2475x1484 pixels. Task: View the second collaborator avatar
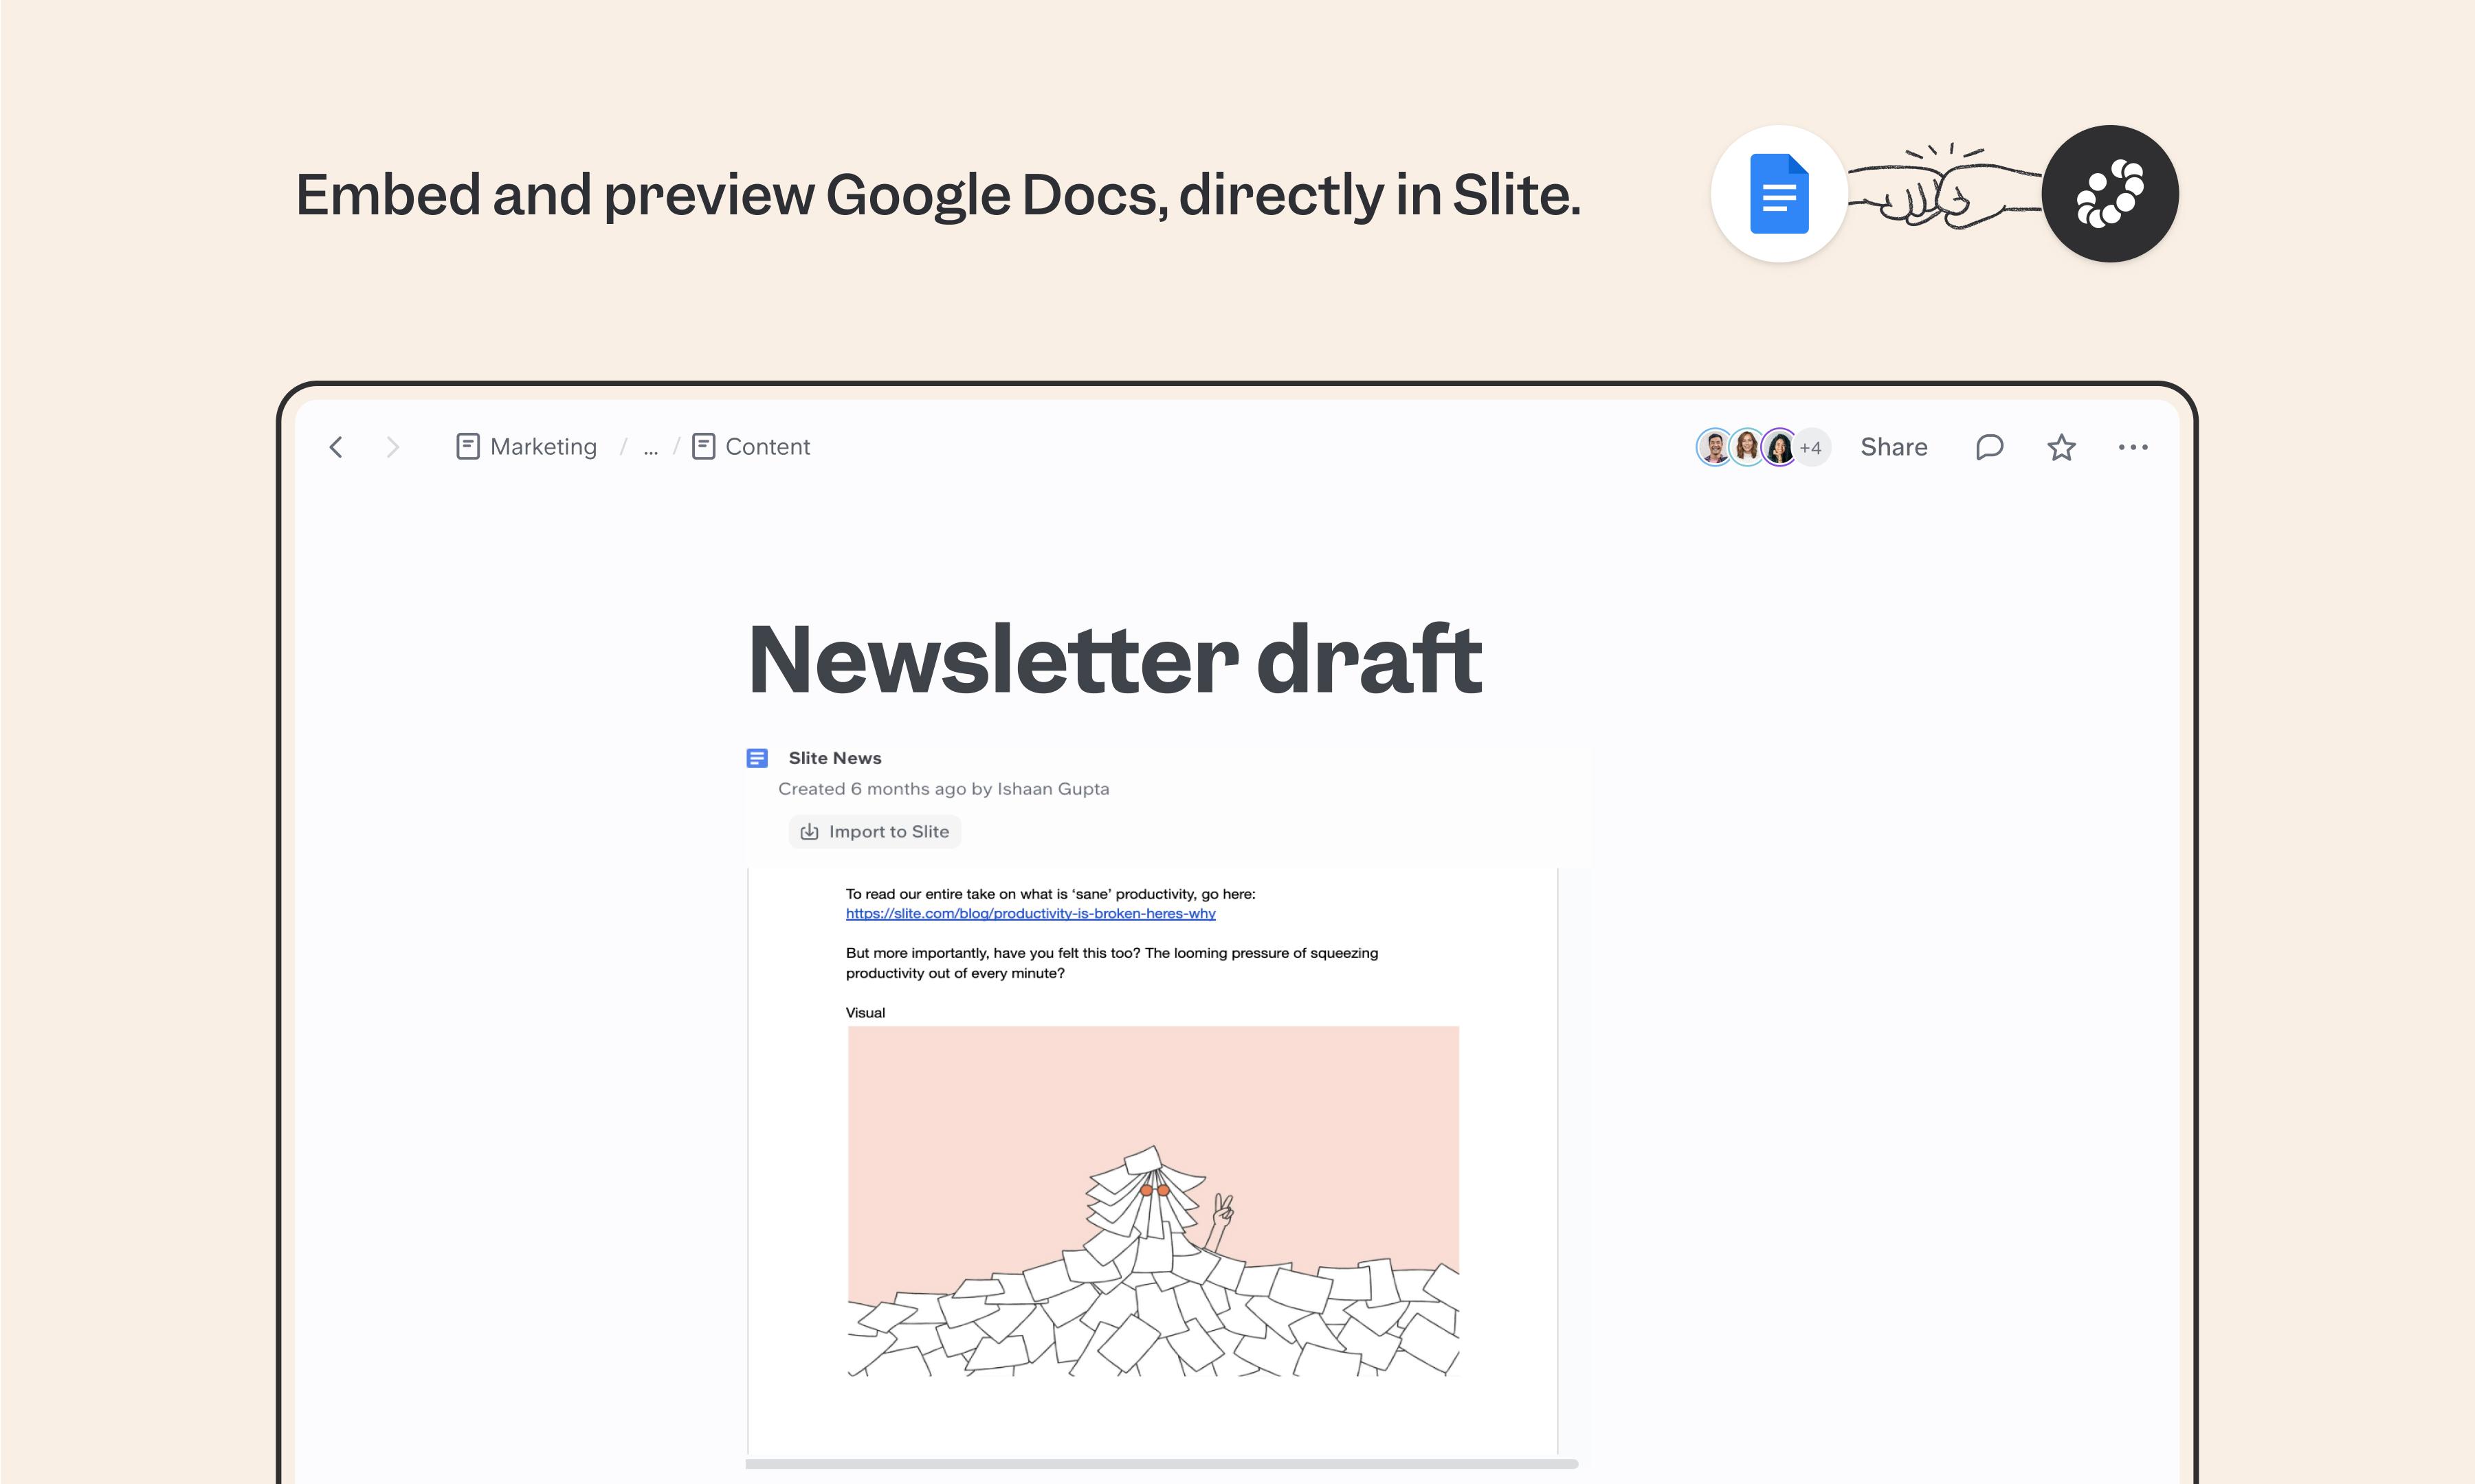(x=1746, y=447)
